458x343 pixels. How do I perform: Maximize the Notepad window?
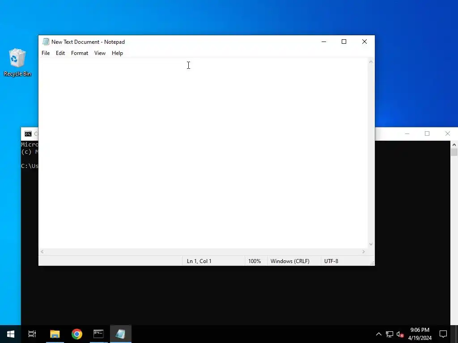click(344, 42)
